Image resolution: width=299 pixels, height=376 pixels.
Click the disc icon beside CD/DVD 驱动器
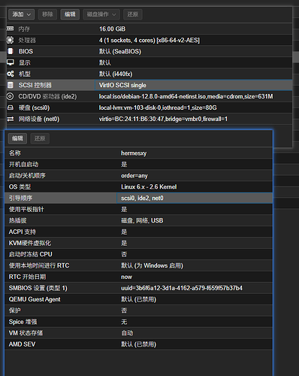pyautogui.click(x=11, y=96)
